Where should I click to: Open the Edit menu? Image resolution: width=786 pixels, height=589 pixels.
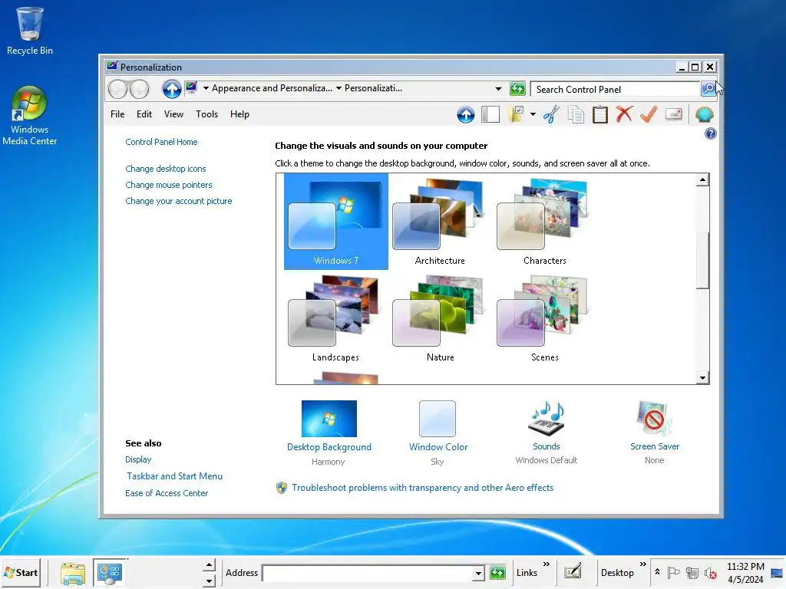pos(144,114)
